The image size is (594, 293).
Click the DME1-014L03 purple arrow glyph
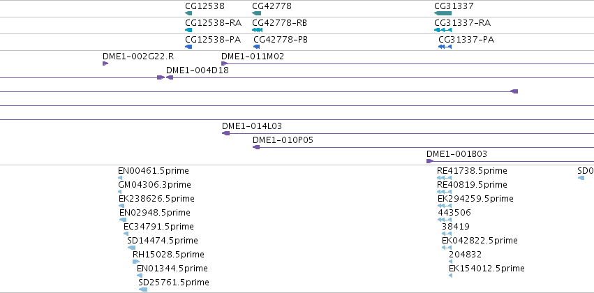pos(225,133)
